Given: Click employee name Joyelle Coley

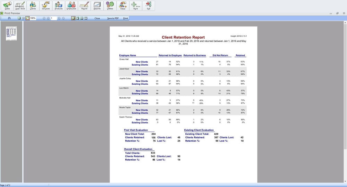Looking at the screenshot, I should coord(125,78).
